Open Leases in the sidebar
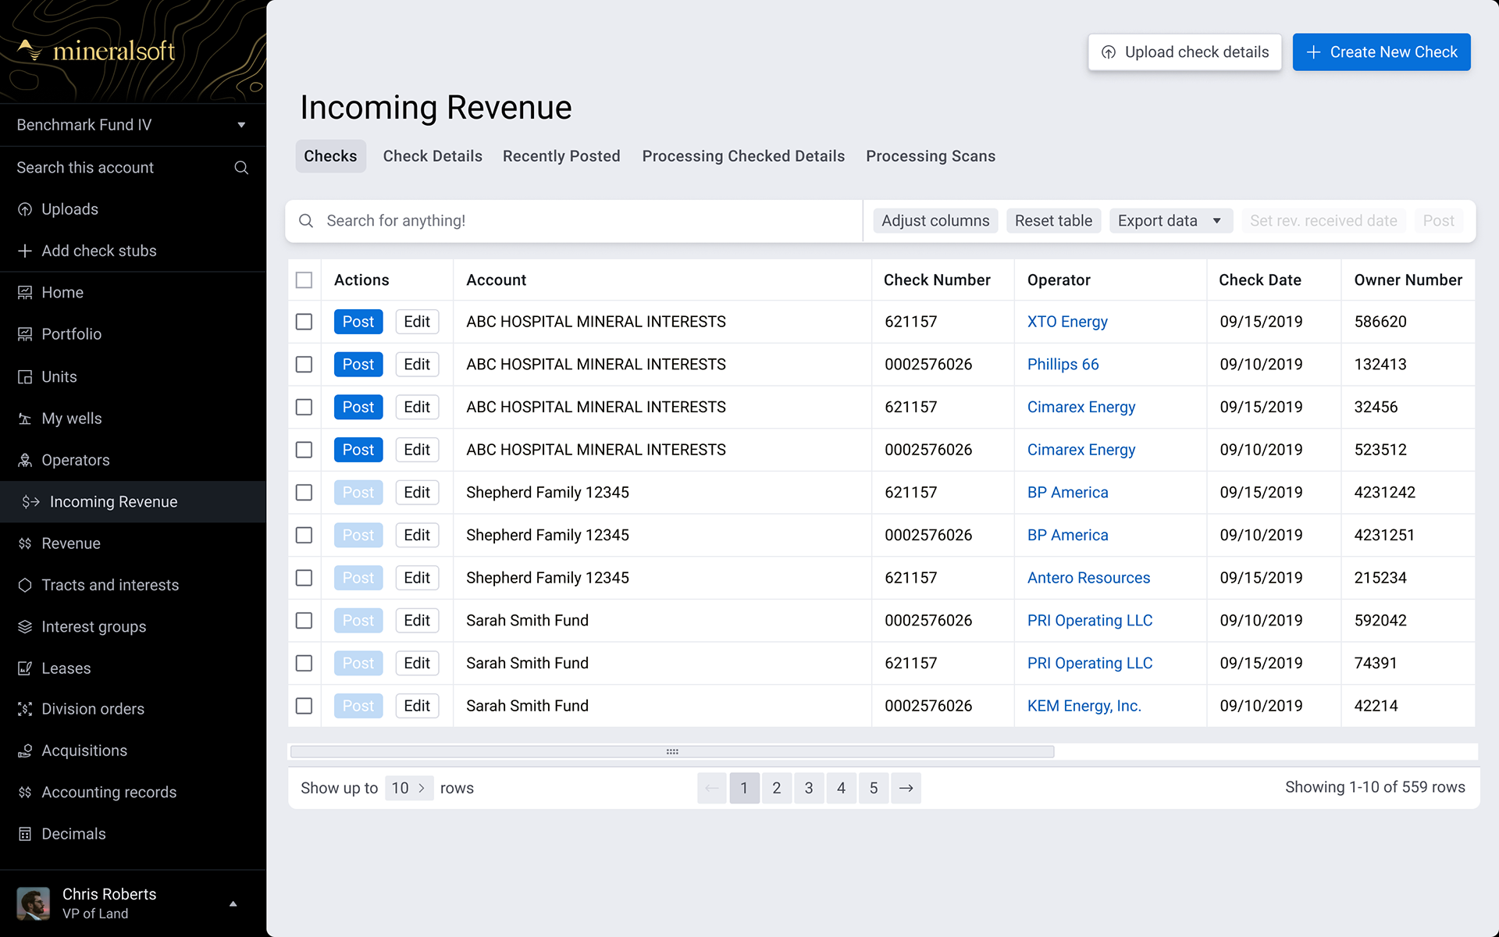Screen dimensions: 1499x937 click(x=66, y=668)
